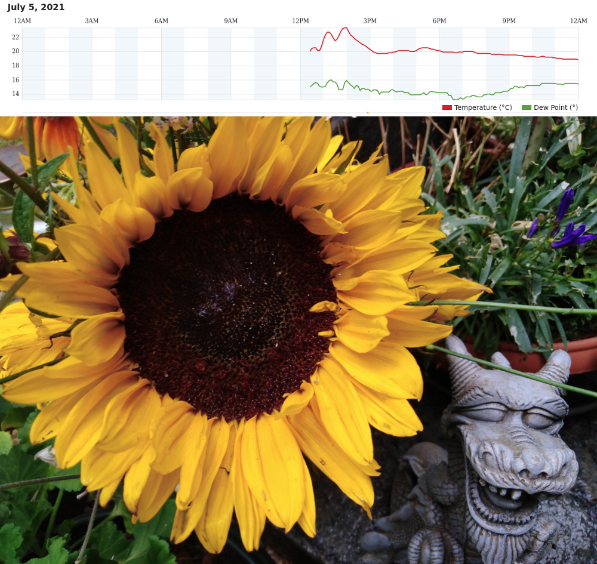Click the 9PM time axis label
Image resolution: width=597 pixels, height=564 pixels.
point(509,21)
